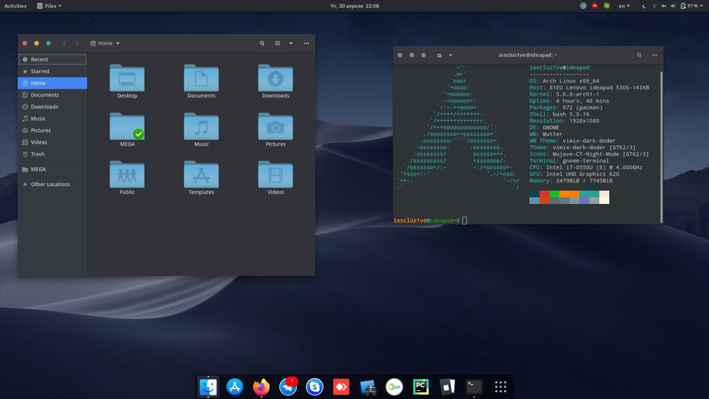Image resolution: width=709 pixels, height=399 pixels.
Task: Select Videos in Files sidebar
Action: point(53,142)
